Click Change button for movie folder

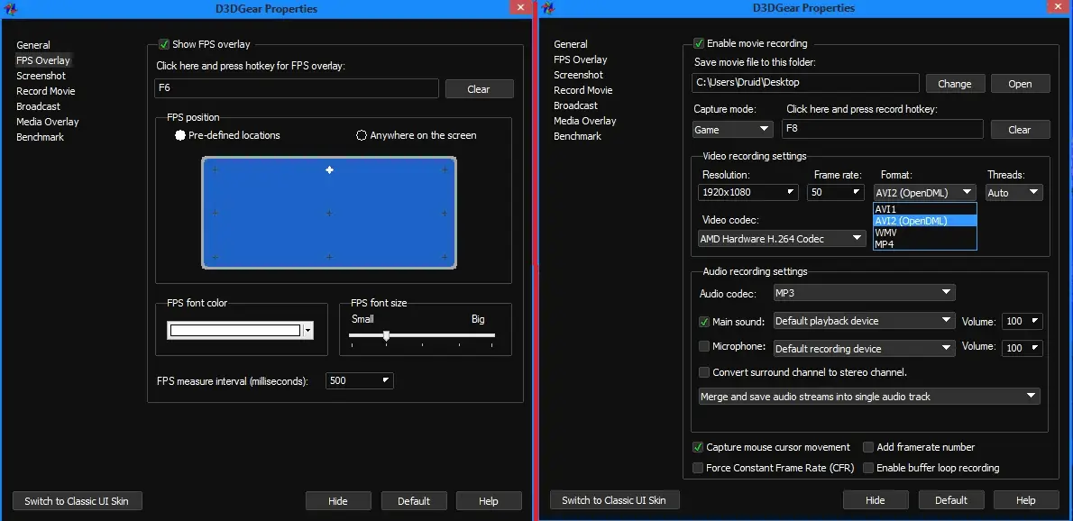pos(955,84)
